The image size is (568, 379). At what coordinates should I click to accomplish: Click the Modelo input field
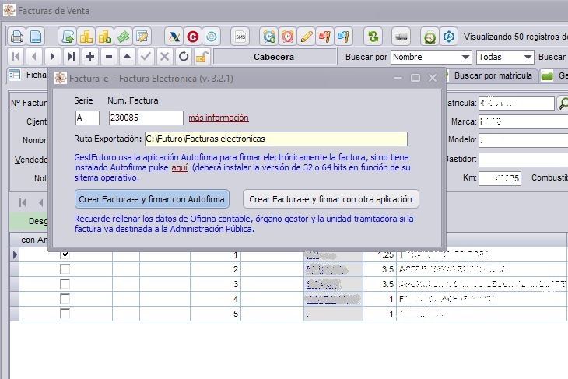pyautogui.click(x=523, y=140)
